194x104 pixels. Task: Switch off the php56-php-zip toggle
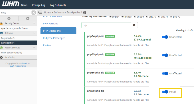[x=165, y=73]
